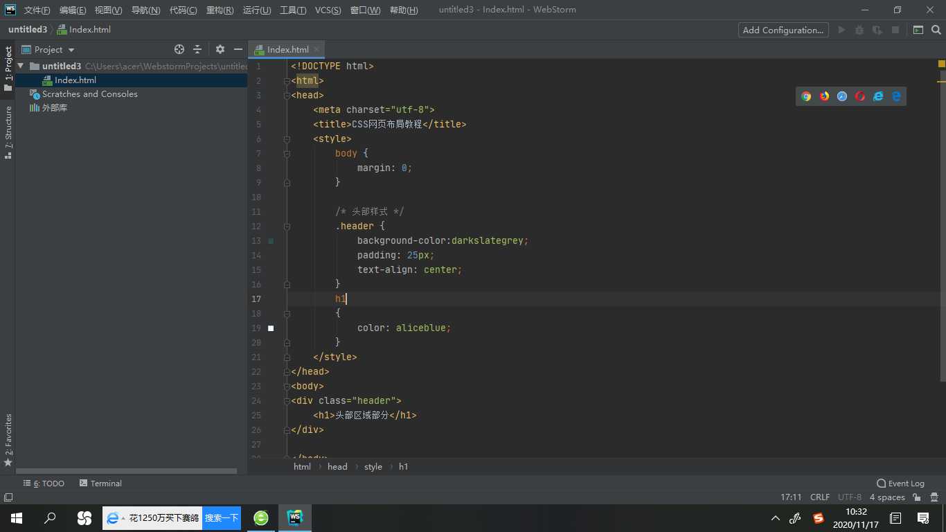Open the UTF-8 encoding selector

(850, 497)
